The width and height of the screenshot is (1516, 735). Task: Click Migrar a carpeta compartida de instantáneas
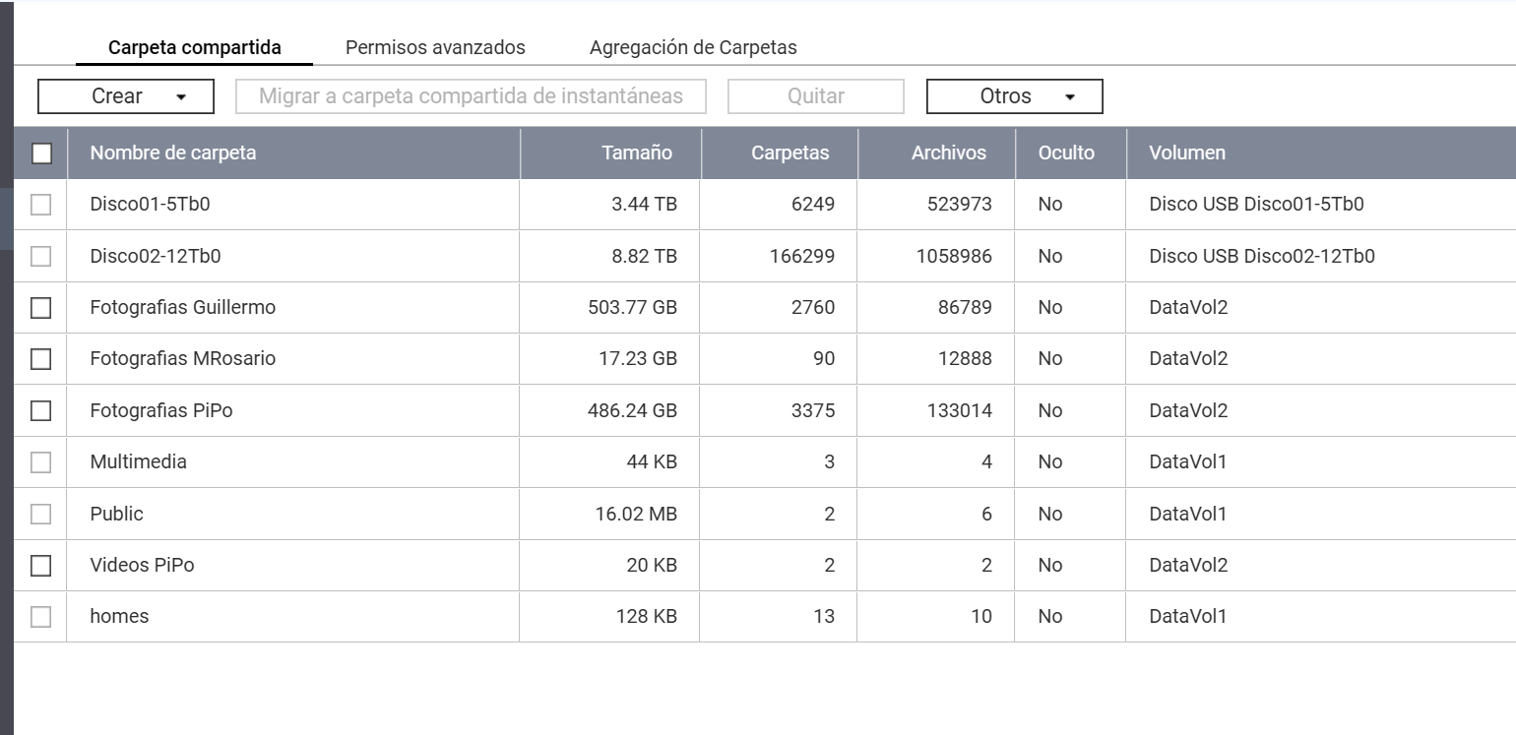coord(471,96)
